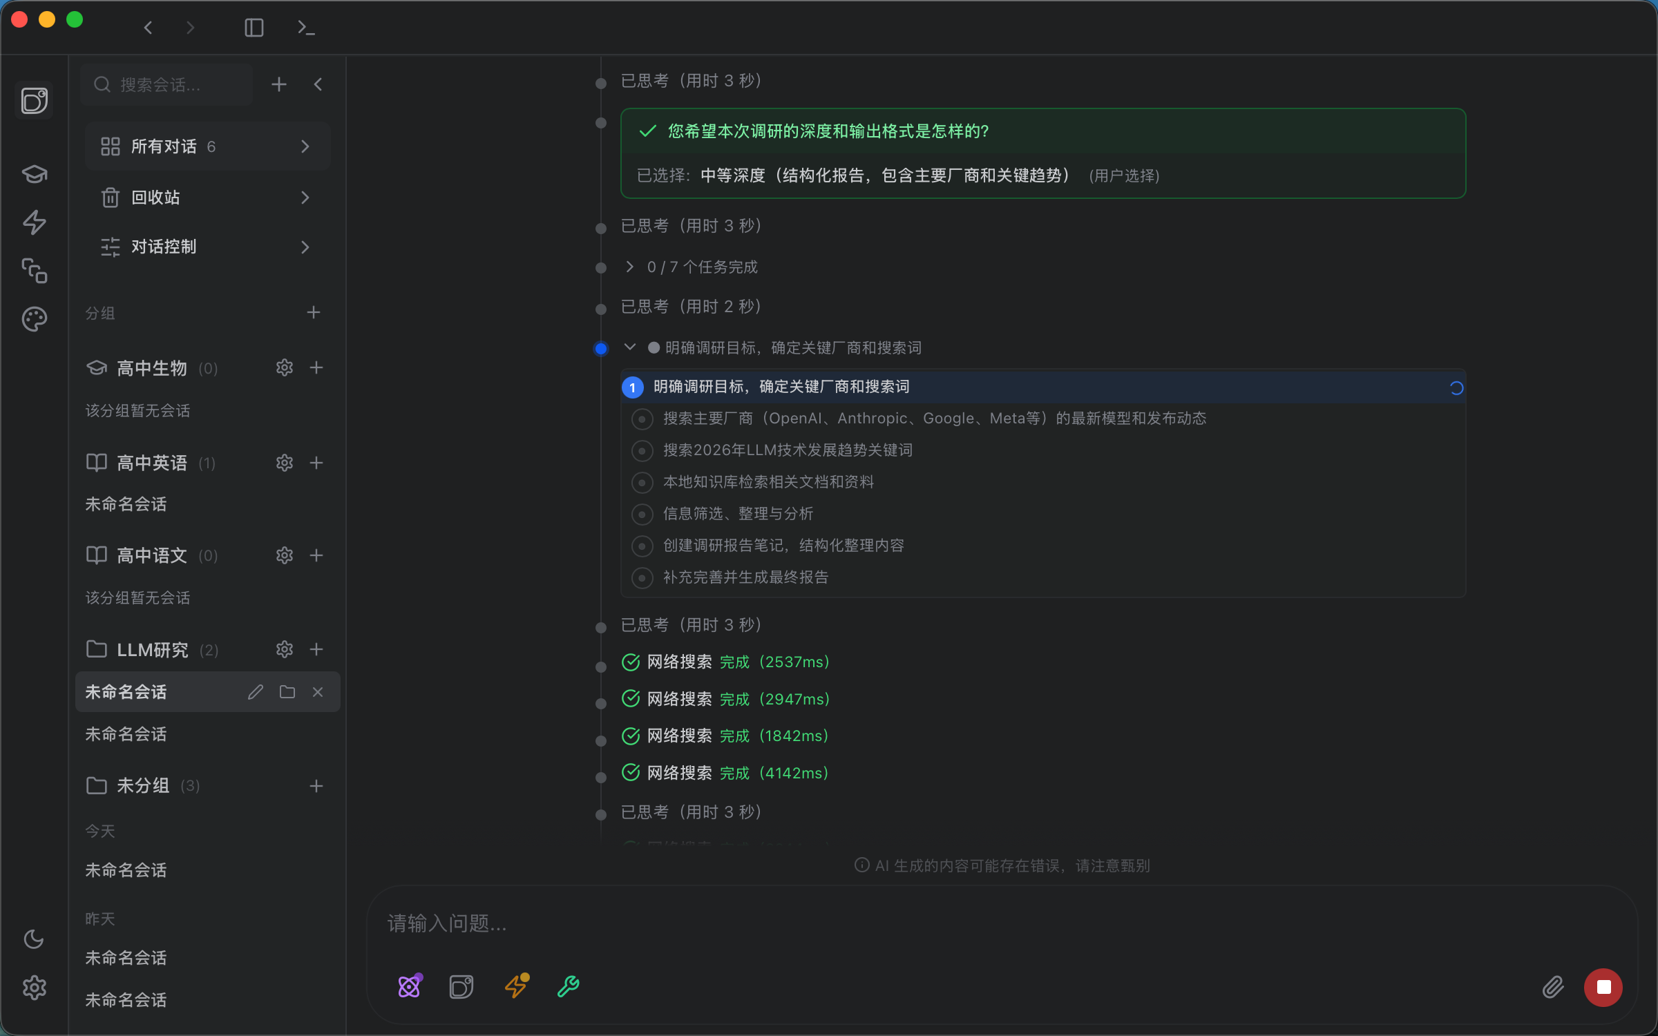This screenshot has width=1658, height=1036.
Task: Open settings via the gear icon bottom left
Action: click(34, 987)
